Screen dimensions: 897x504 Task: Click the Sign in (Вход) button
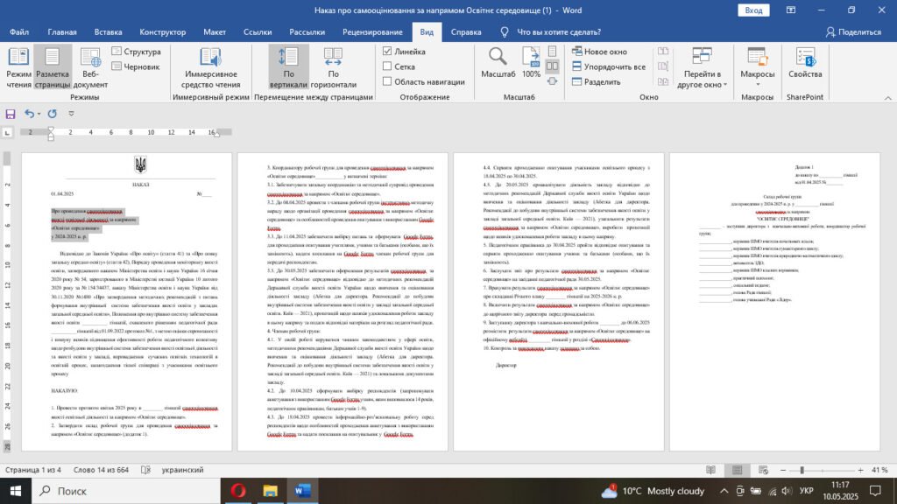point(752,10)
